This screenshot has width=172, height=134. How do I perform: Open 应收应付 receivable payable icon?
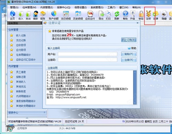[90, 15]
